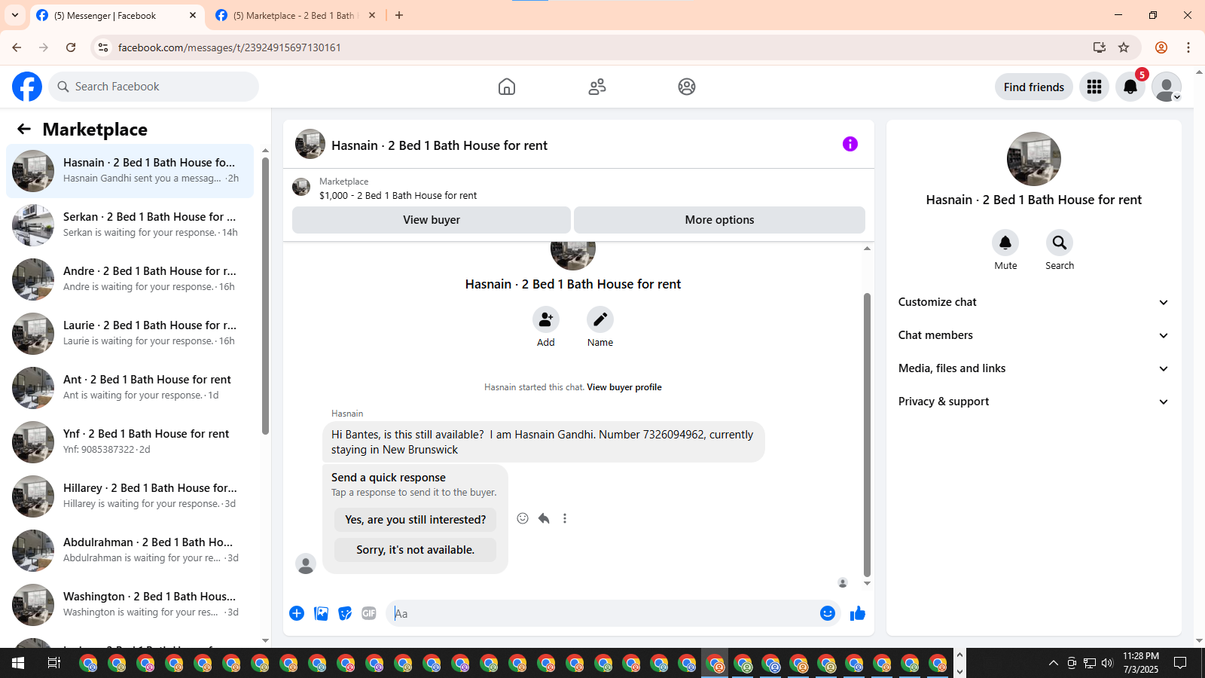Expand Chat members section
The height and width of the screenshot is (678, 1205).
point(1034,335)
